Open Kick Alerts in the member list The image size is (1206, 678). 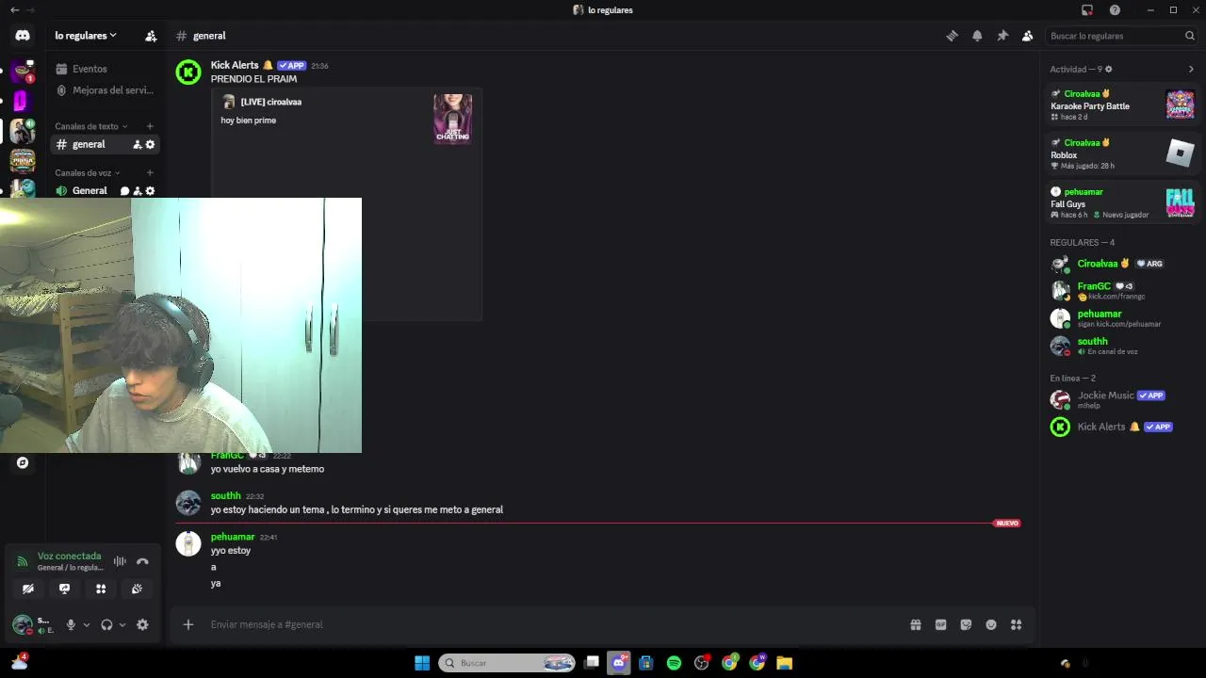[x=1122, y=427]
